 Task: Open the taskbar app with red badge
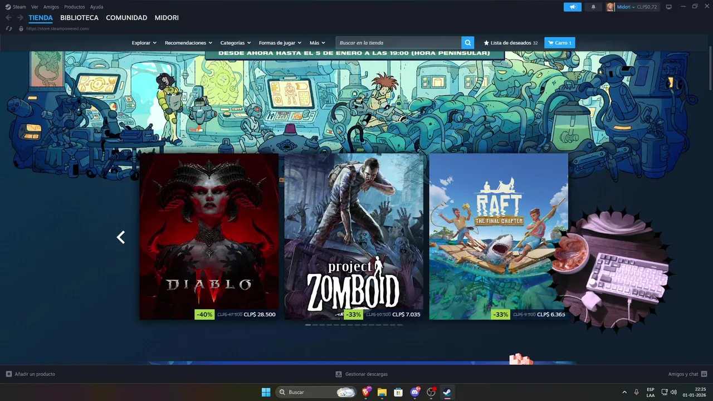coord(431,392)
